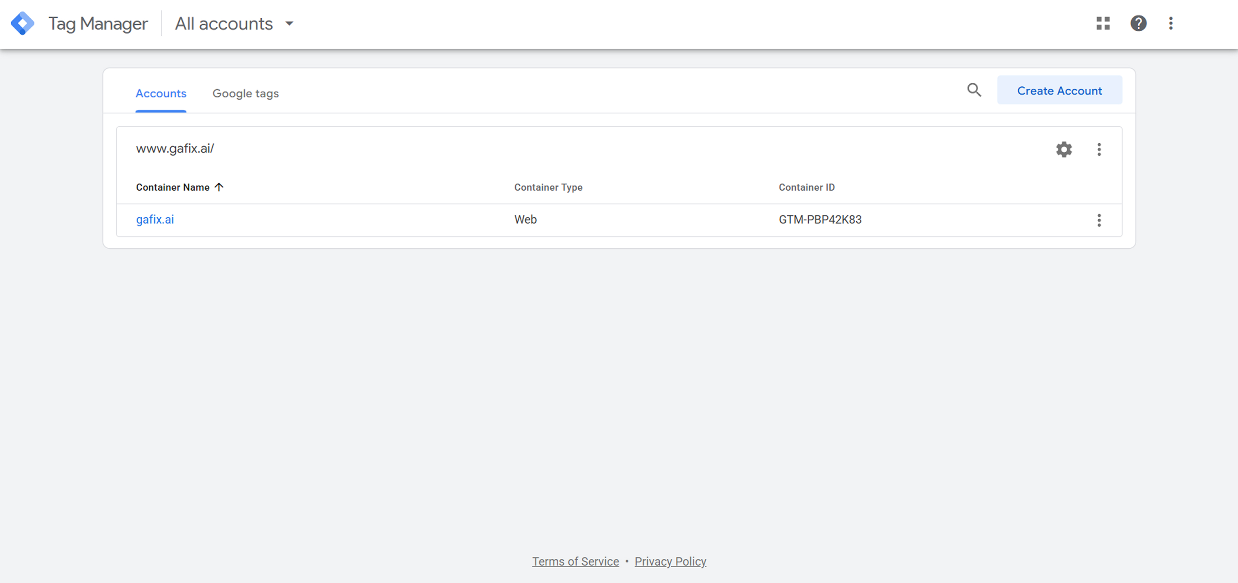
Task: Open the top bar three-dot menu
Action: click(x=1171, y=24)
